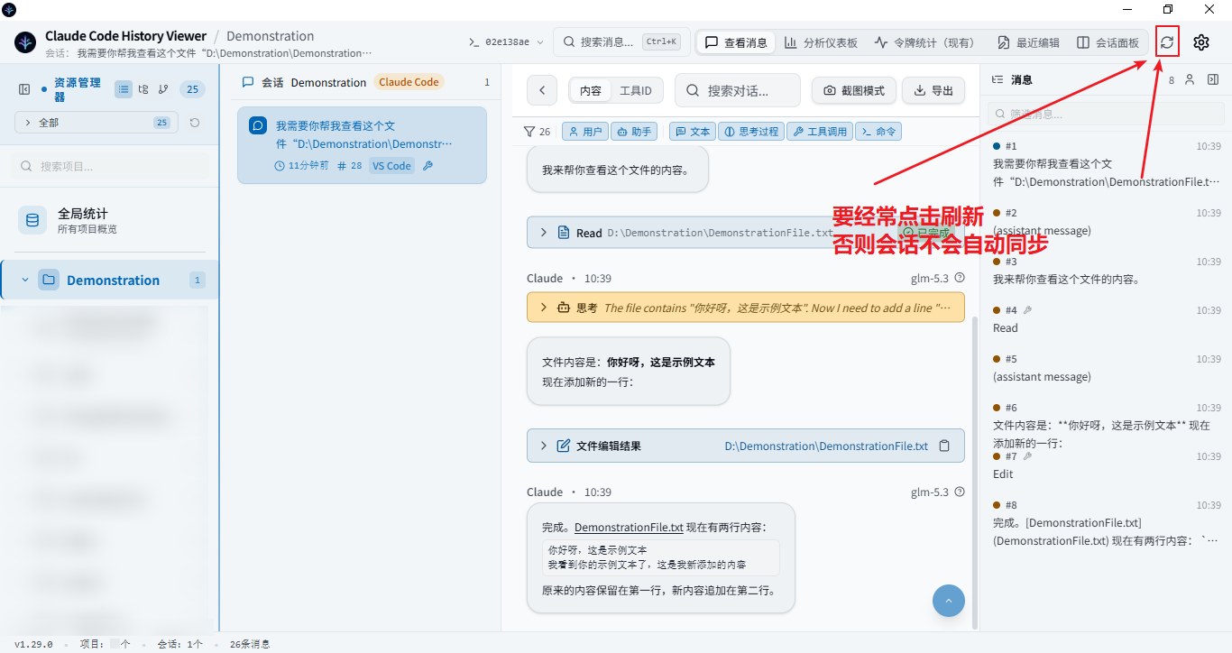This screenshot has width=1232, height=653.
Task: Toggle the 助手 message filter
Action: point(634,132)
